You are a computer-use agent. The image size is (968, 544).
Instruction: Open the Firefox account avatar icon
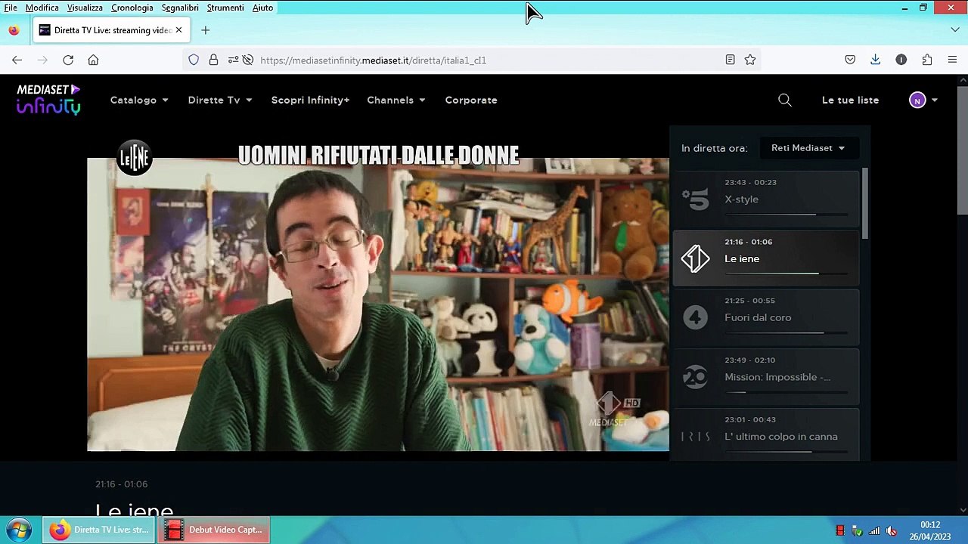tap(901, 60)
